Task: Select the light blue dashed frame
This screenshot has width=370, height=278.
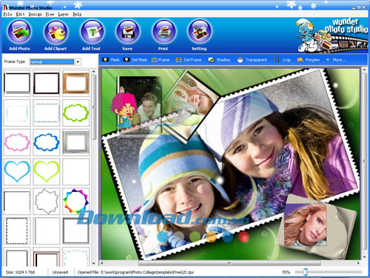Action: point(47,113)
